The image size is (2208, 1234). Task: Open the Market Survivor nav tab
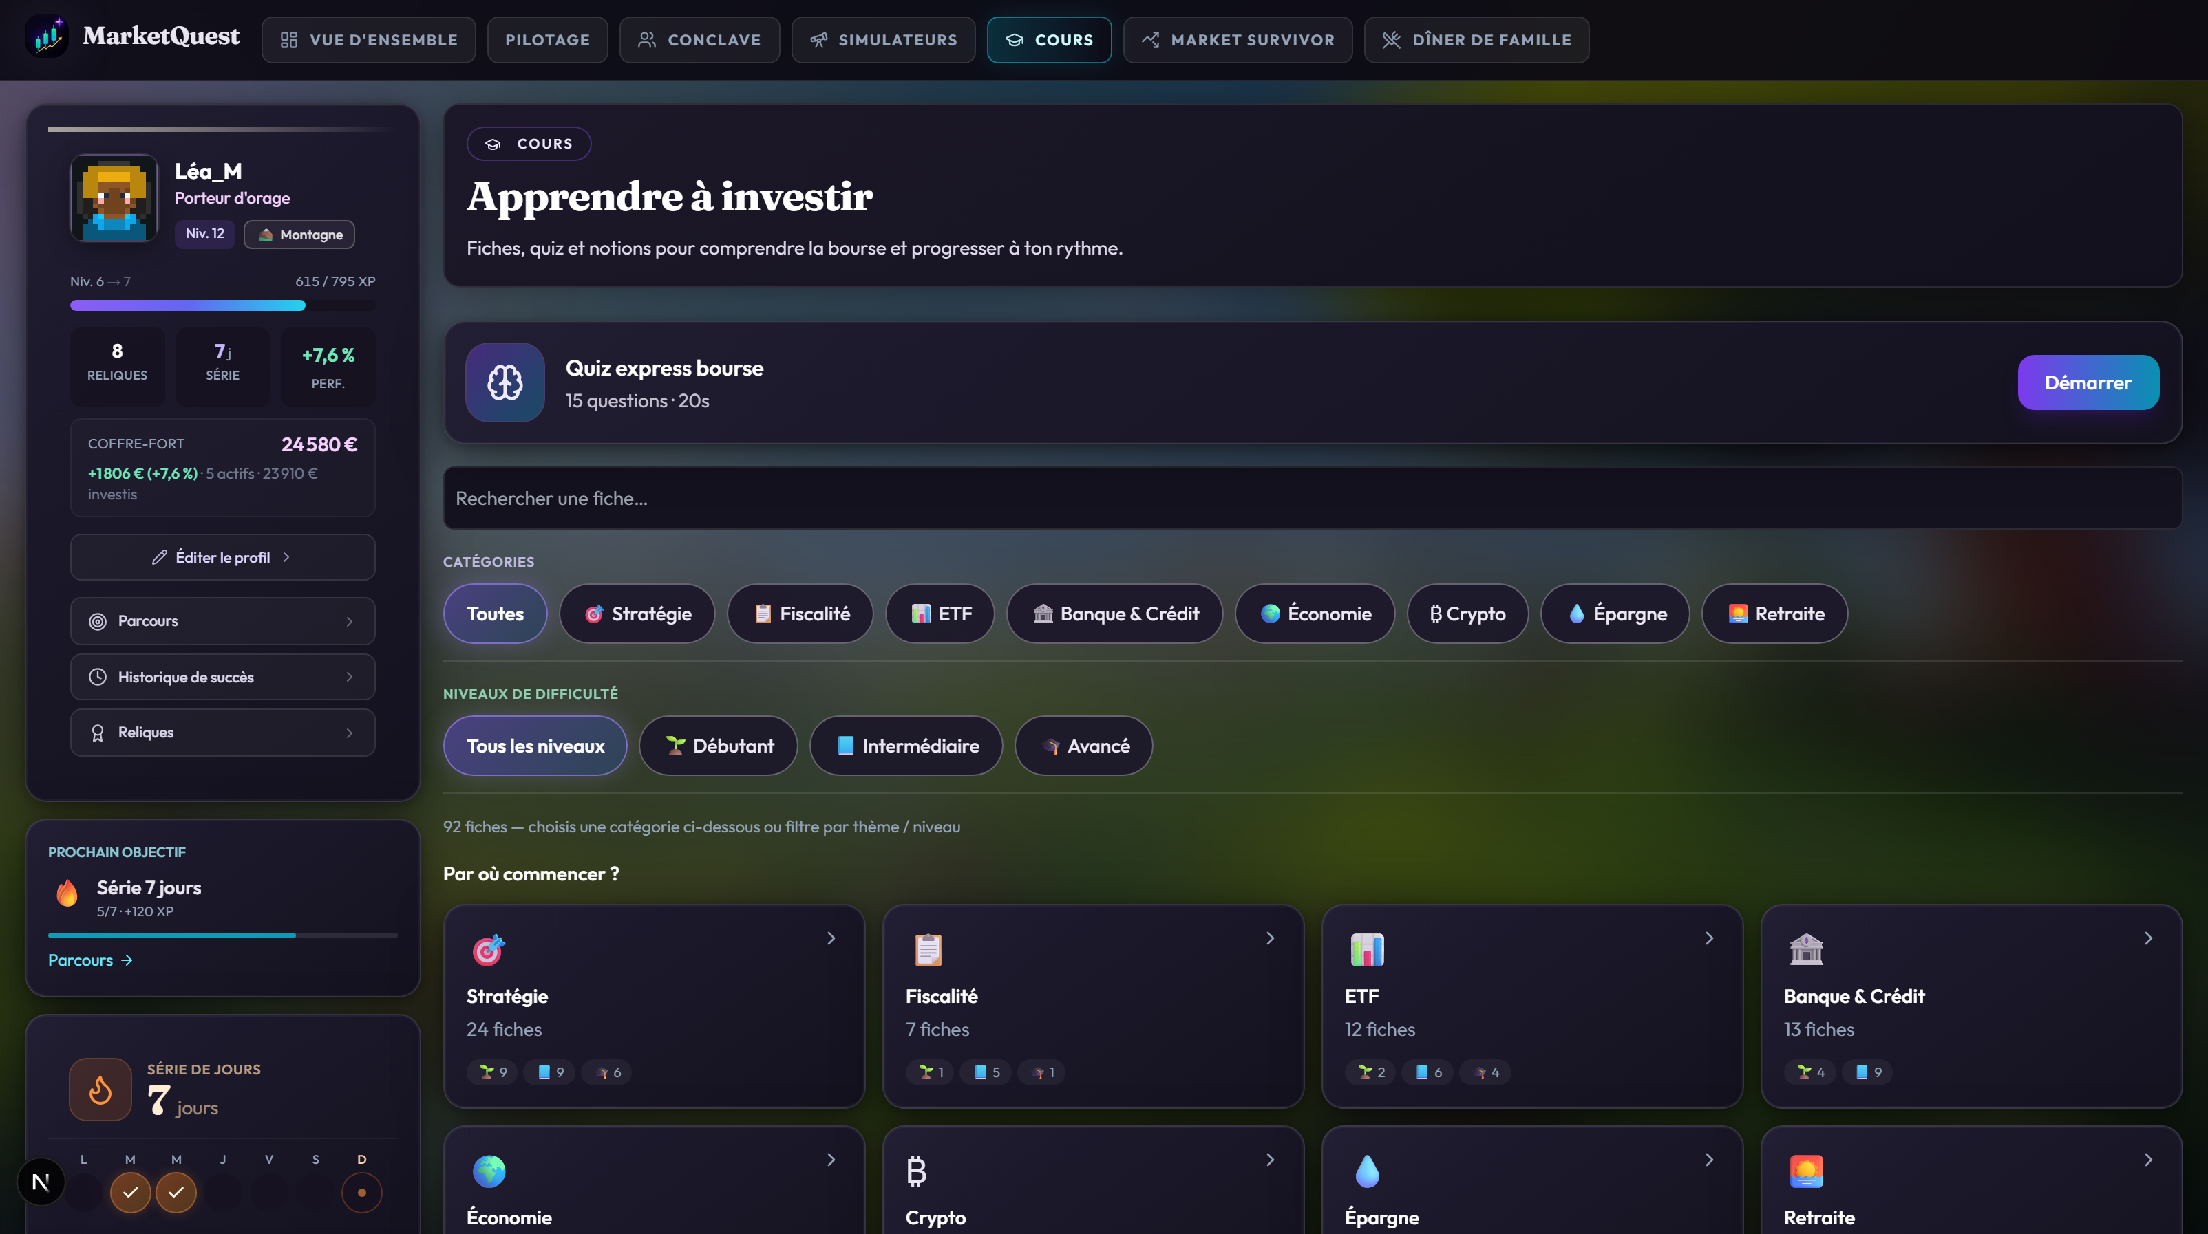point(1238,39)
